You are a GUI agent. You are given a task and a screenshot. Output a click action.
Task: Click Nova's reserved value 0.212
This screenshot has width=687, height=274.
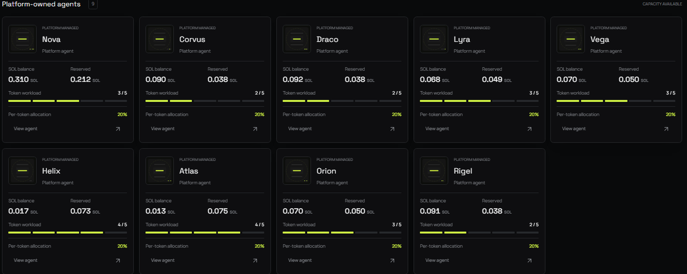coord(81,80)
